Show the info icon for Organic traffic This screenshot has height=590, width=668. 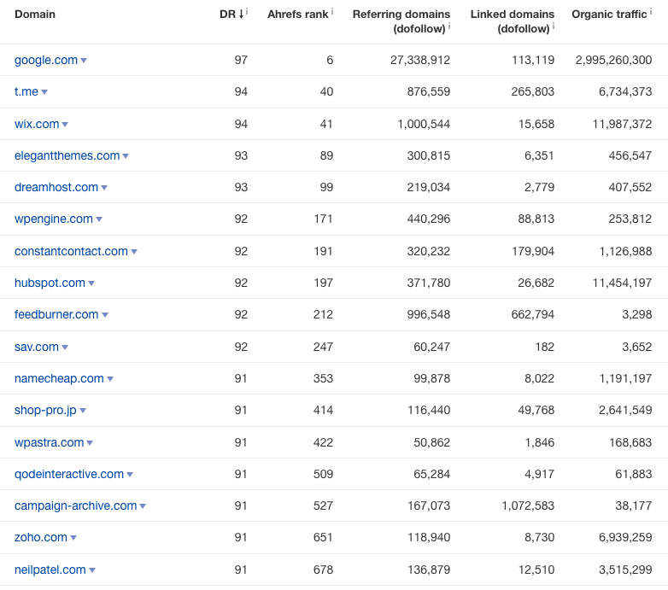coord(651,11)
